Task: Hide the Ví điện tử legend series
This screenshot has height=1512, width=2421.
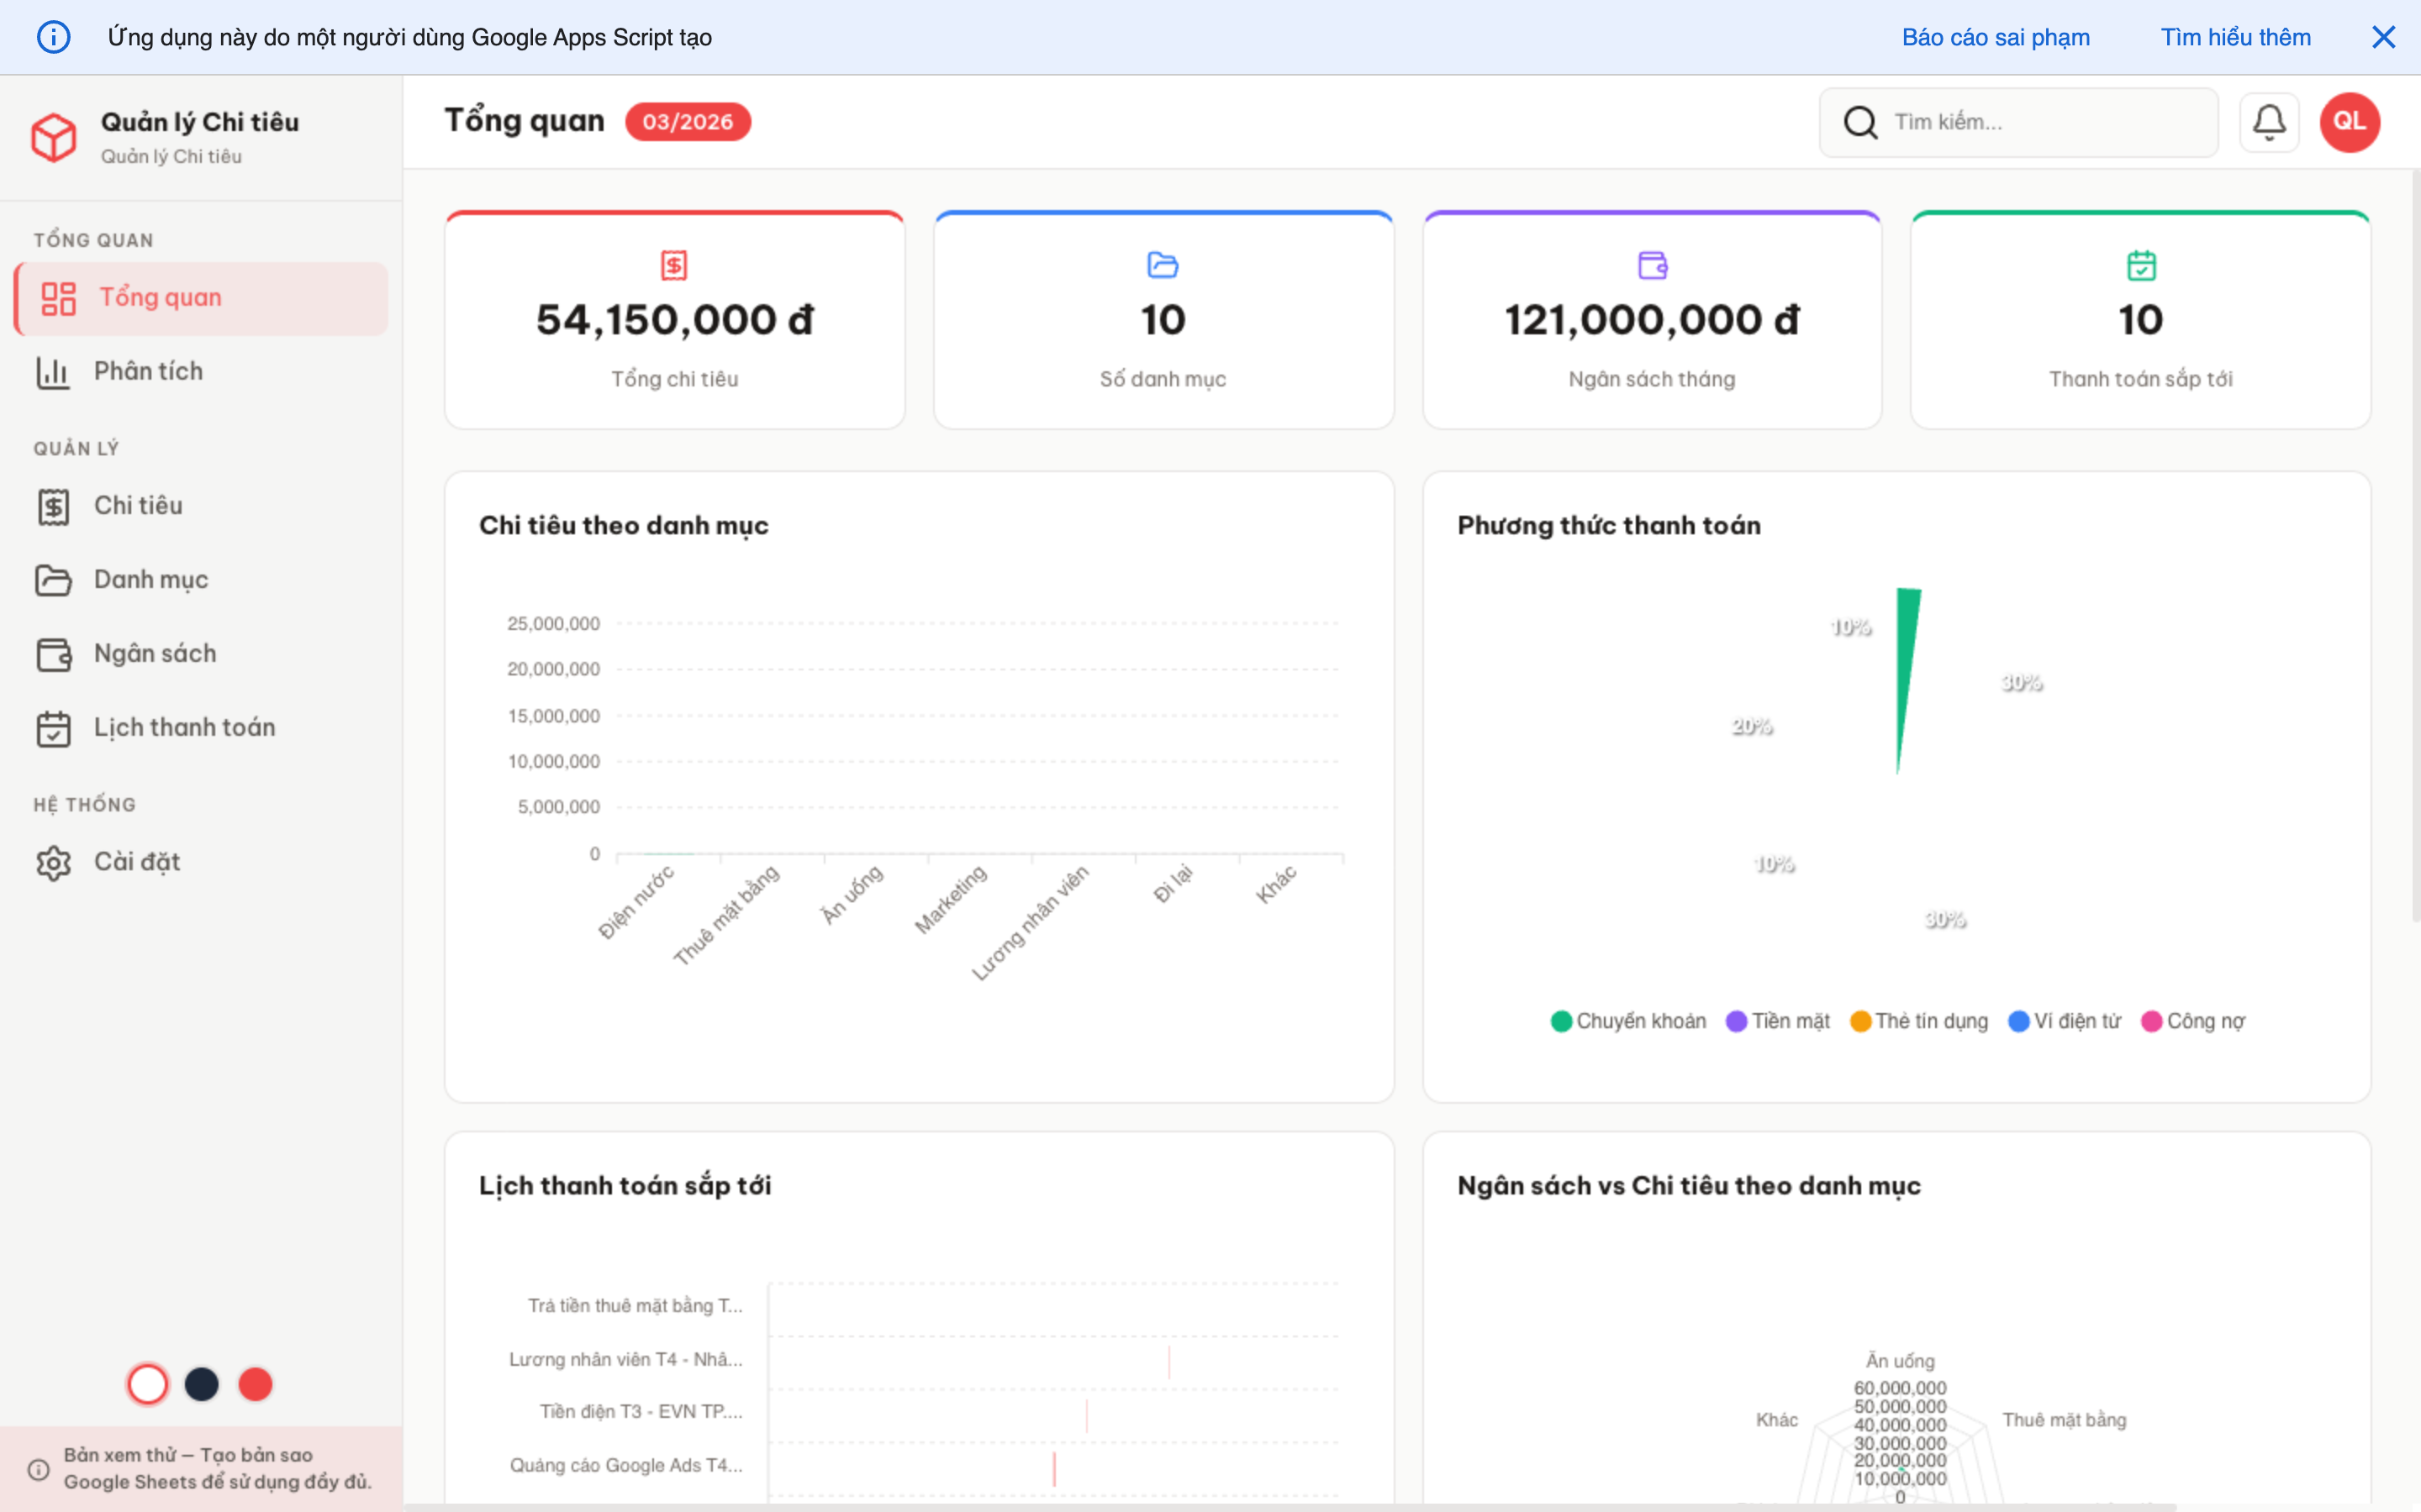Action: (2065, 1021)
